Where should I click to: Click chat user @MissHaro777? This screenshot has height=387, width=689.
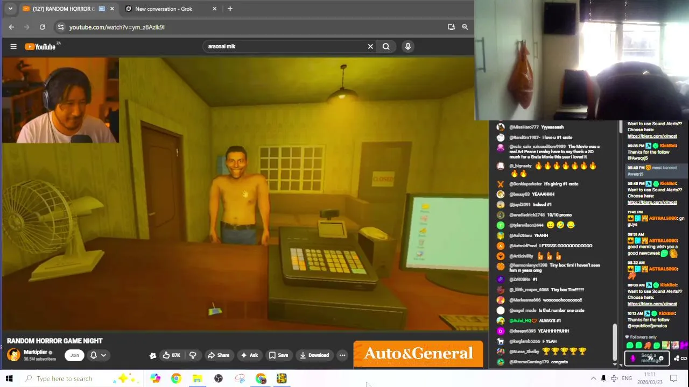pos(524,127)
